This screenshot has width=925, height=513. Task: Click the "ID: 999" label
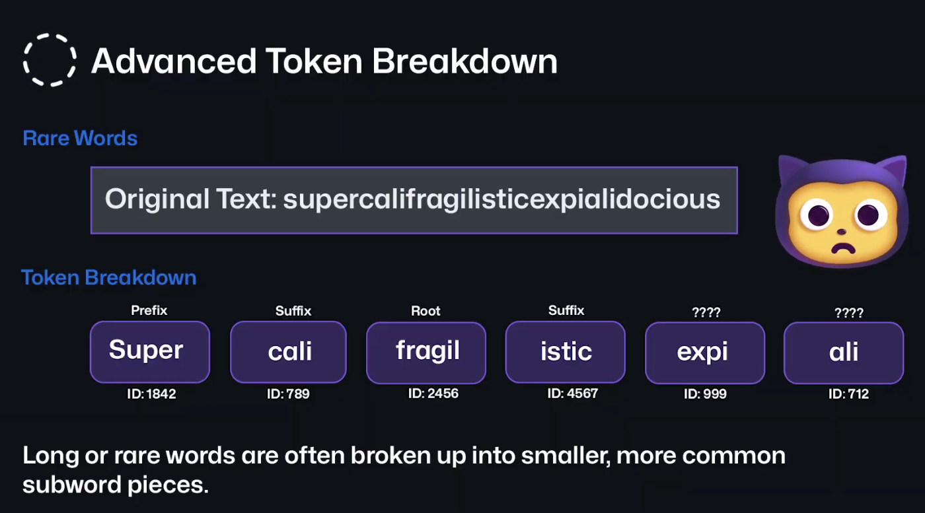click(705, 394)
